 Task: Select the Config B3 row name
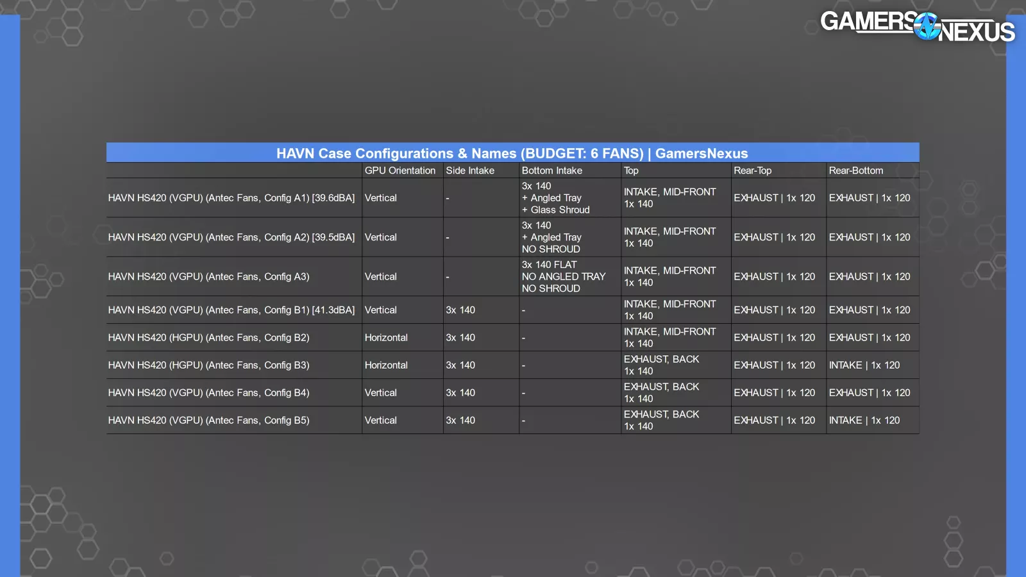[x=208, y=365]
